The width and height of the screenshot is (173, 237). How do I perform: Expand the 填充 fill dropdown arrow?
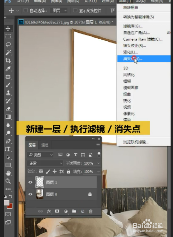pos(99,171)
